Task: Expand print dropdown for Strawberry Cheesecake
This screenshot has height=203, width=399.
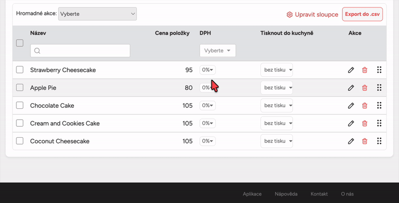Action: [277, 70]
